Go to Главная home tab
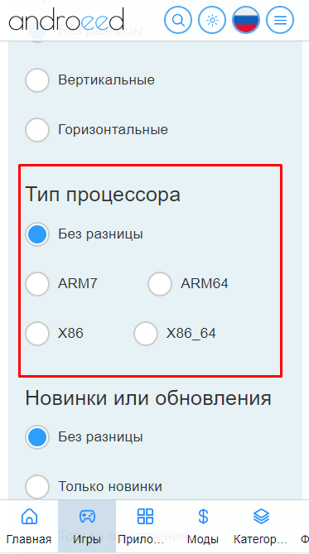 [29, 526]
